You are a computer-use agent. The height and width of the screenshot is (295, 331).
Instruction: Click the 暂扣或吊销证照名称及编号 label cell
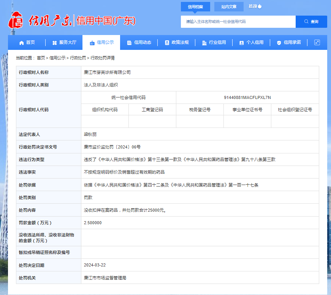tap(49, 252)
